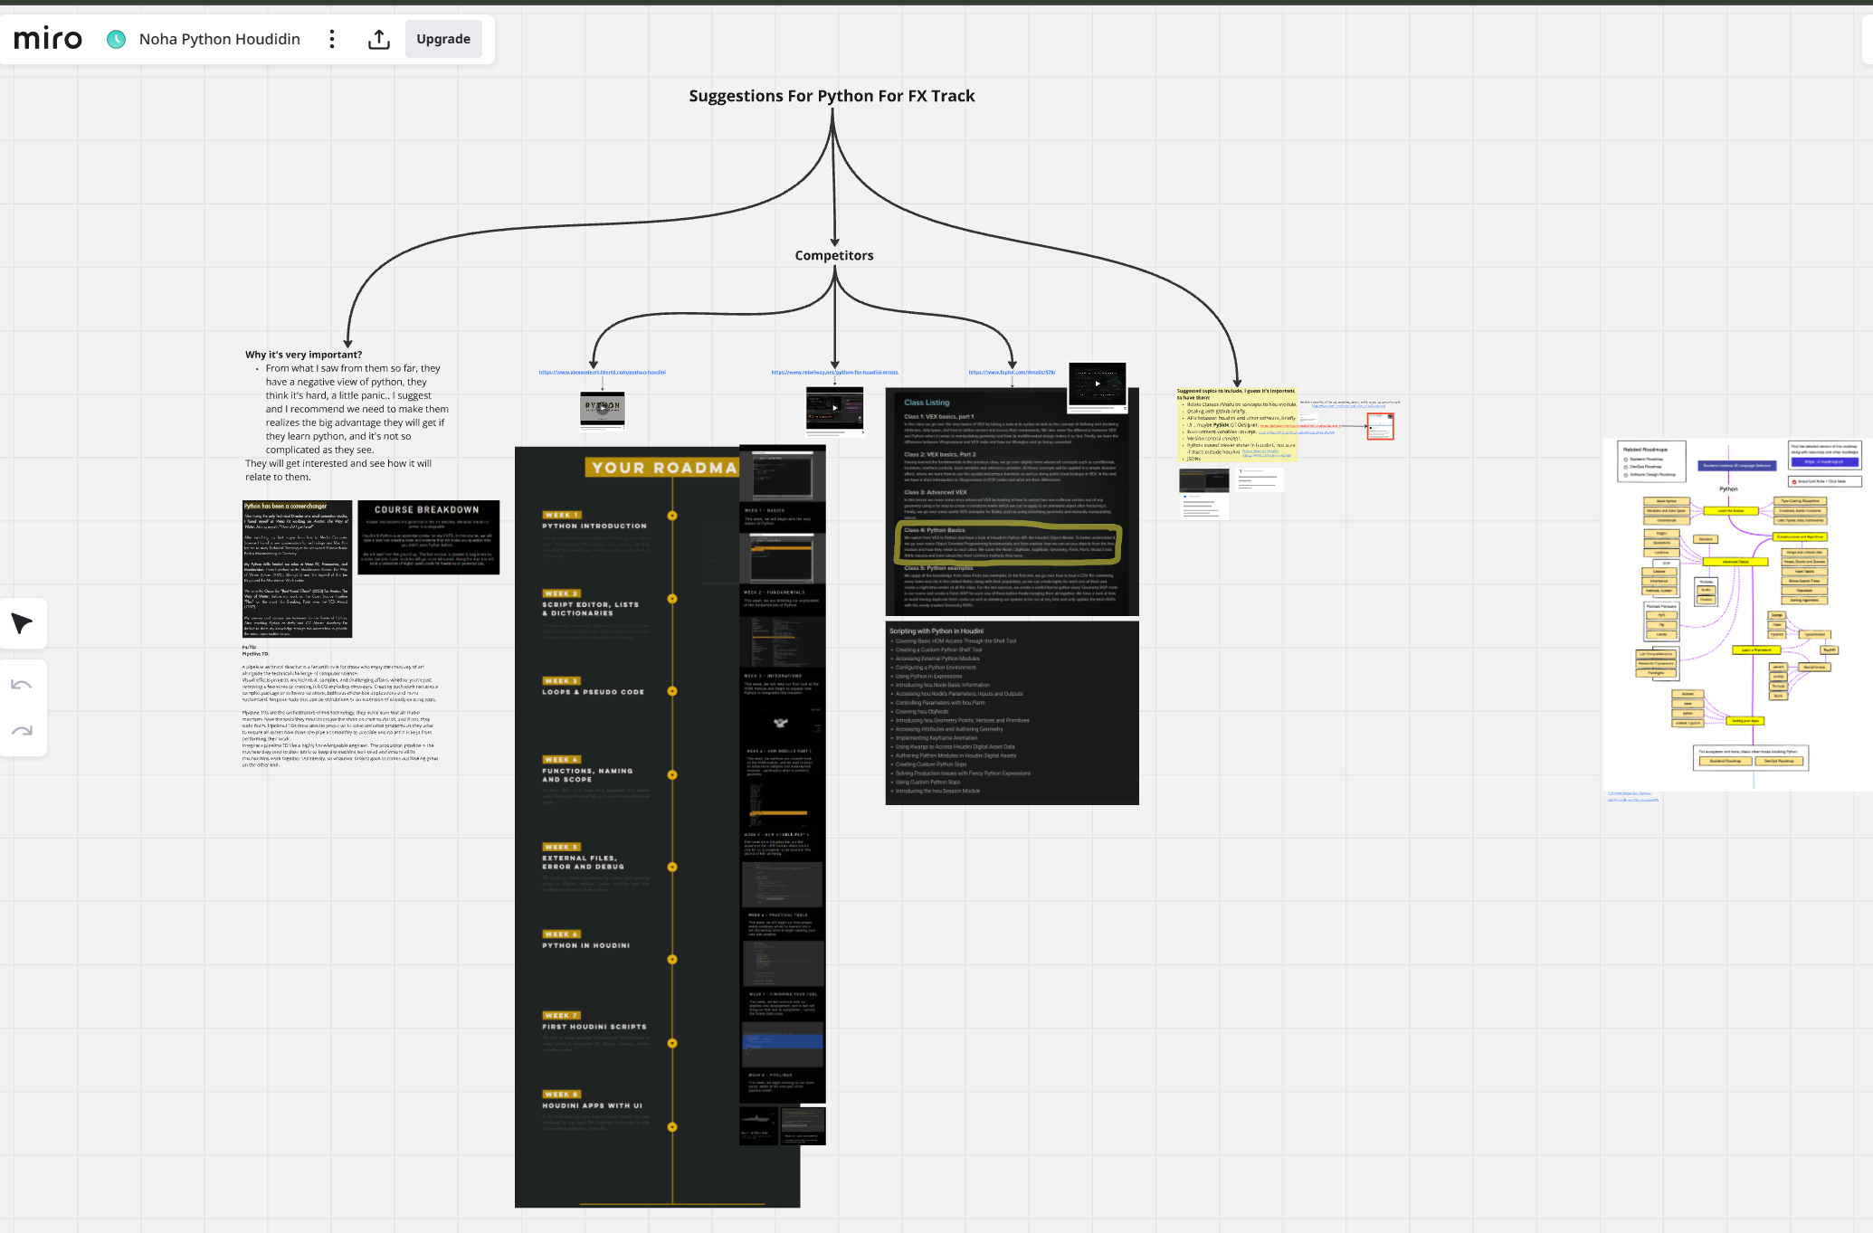This screenshot has width=1873, height=1233.
Task: Click the miro logo
Action: [48, 39]
